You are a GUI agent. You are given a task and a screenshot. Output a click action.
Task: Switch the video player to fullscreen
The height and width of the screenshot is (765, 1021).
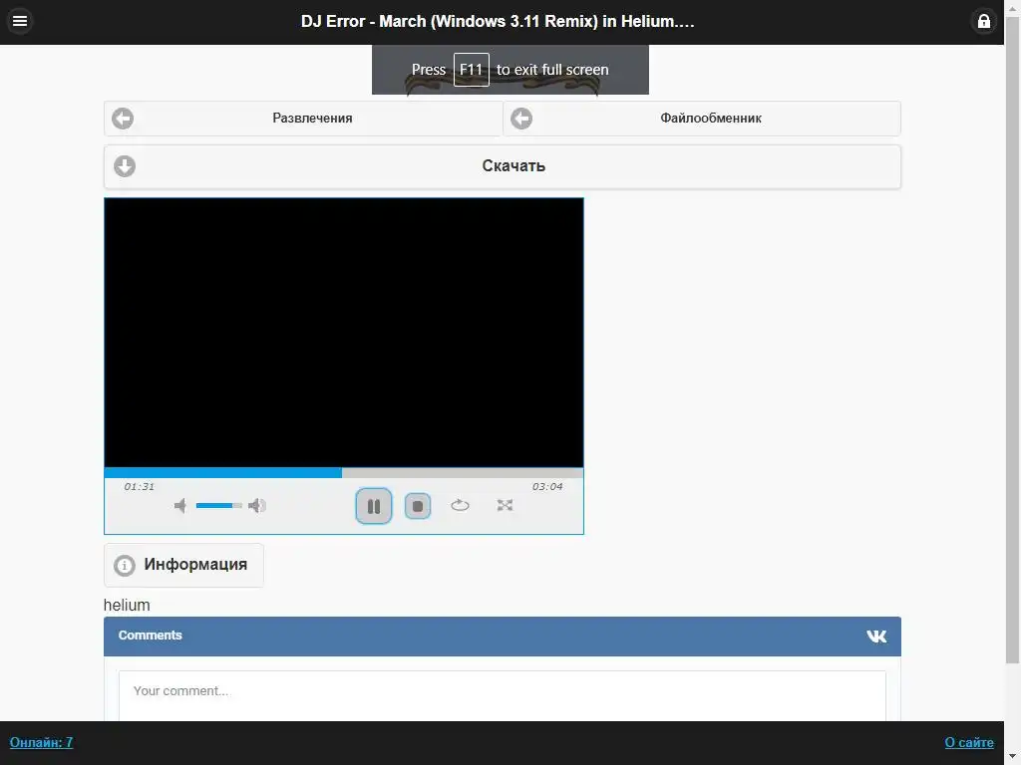click(x=505, y=505)
